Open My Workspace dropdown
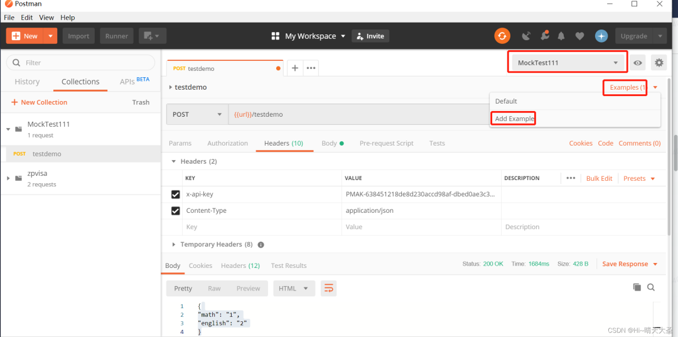678x337 pixels. pos(315,36)
